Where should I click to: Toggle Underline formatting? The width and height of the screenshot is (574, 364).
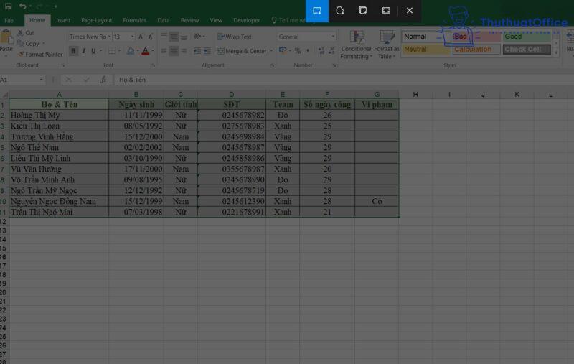(93, 51)
